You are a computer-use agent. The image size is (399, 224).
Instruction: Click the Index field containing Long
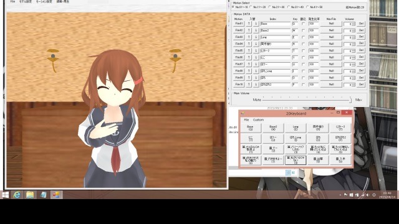point(275,37)
